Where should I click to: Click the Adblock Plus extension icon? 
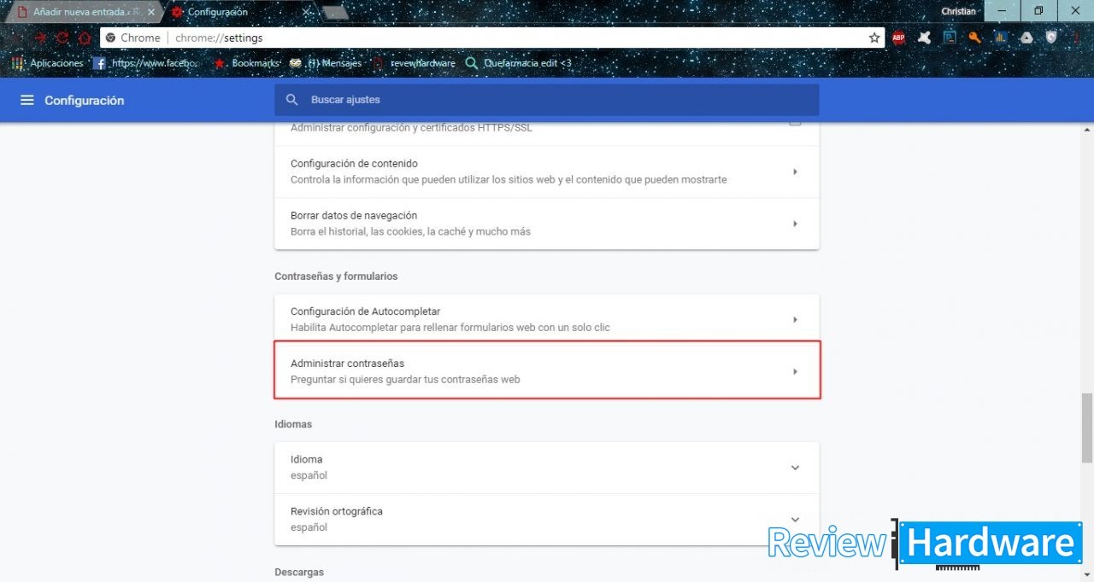point(898,38)
